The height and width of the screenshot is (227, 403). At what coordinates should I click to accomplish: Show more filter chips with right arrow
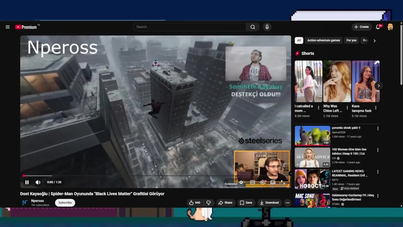[374, 41]
